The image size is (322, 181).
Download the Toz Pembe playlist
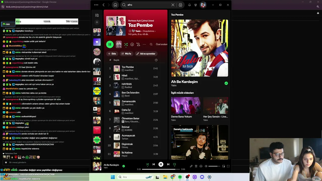132,44
